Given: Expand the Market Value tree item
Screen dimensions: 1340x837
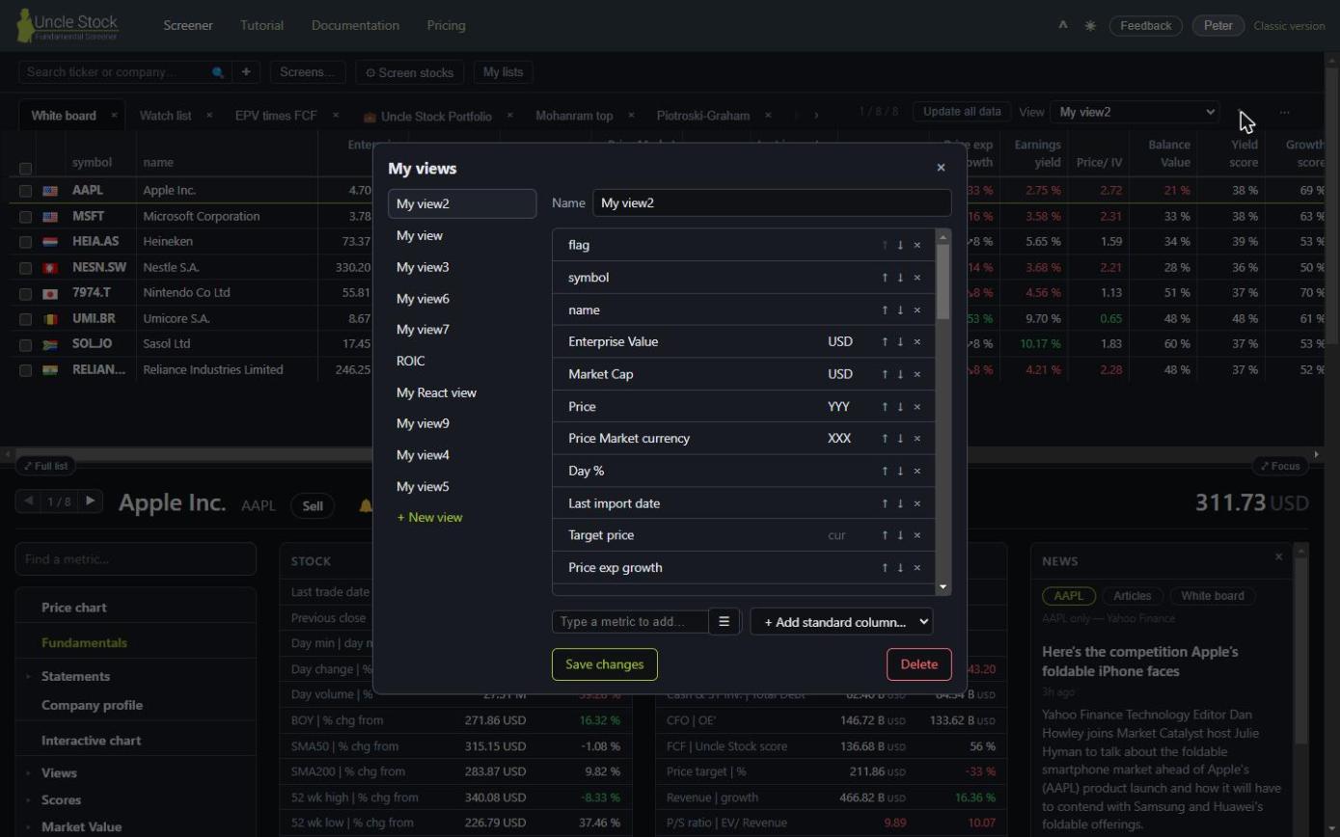Looking at the screenshot, I should [28, 827].
